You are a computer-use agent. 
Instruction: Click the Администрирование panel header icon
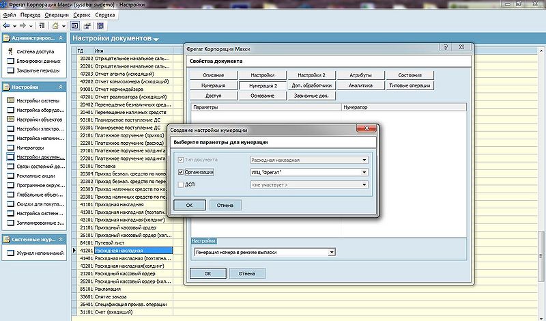click(x=6, y=38)
